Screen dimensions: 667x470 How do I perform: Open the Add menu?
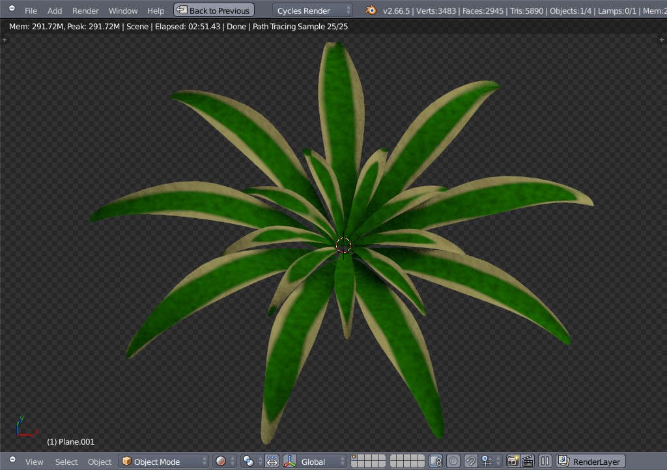click(55, 10)
